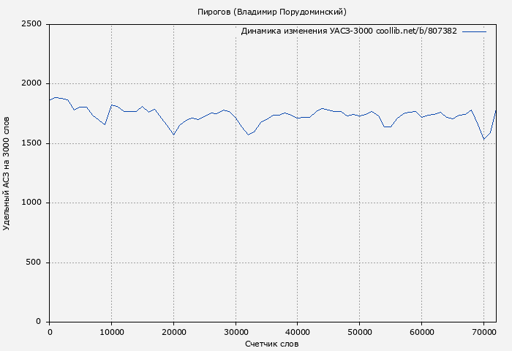Image resolution: width=512 pixels, height=351 pixels.
Task: Click the 2500 tick label on y-axis
Action: [31, 24]
